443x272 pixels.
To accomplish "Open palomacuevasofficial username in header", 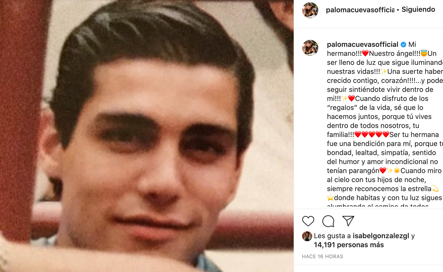I will click(360, 10).
